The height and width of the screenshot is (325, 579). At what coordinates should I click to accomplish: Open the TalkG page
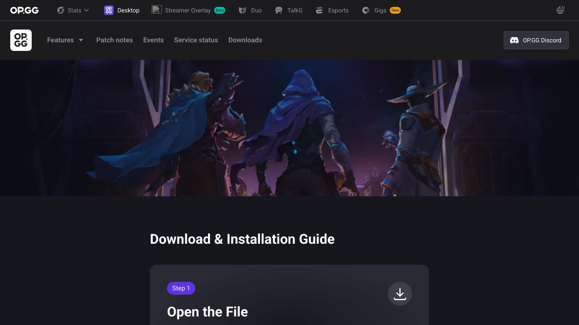click(x=295, y=10)
